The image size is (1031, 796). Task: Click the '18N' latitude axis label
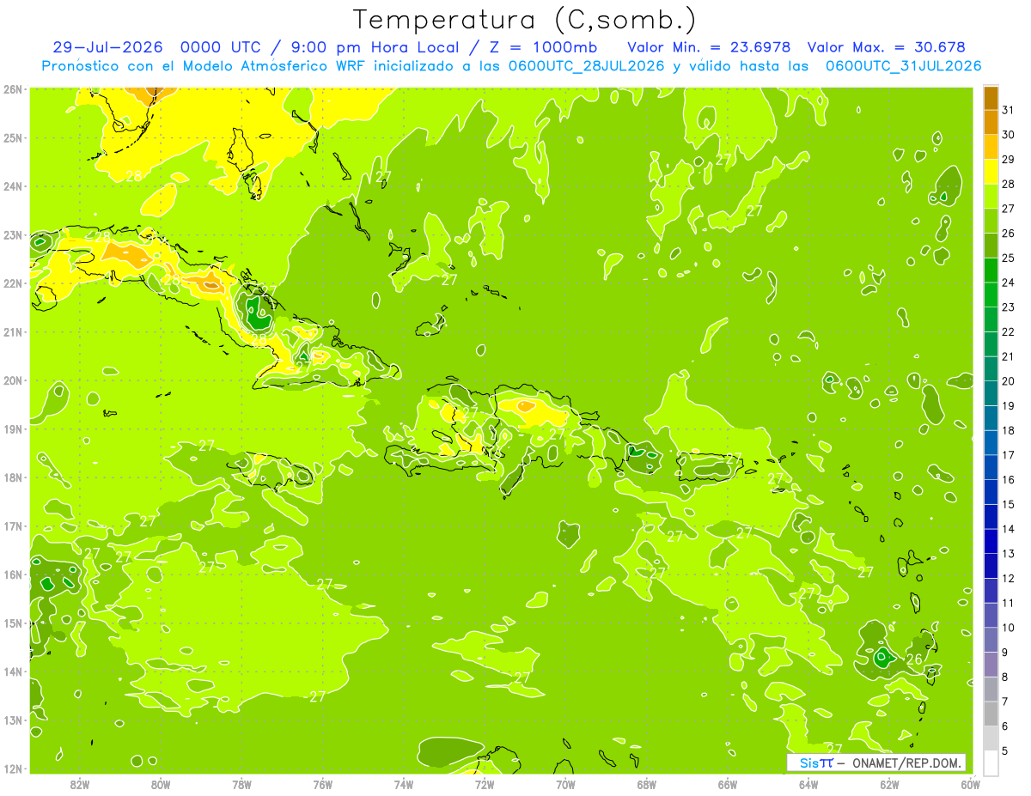[12, 477]
